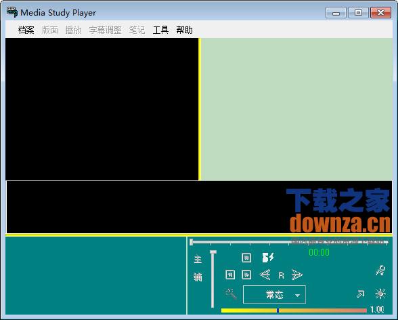Open the 版面 menu
The image size is (398, 320).
[x=50, y=30]
